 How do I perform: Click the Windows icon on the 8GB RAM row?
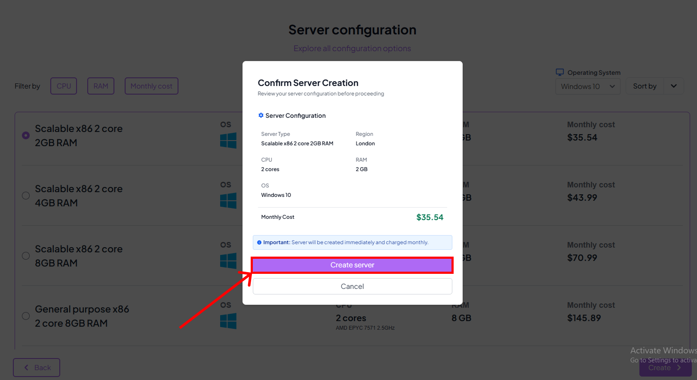click(x=228, y=260)
